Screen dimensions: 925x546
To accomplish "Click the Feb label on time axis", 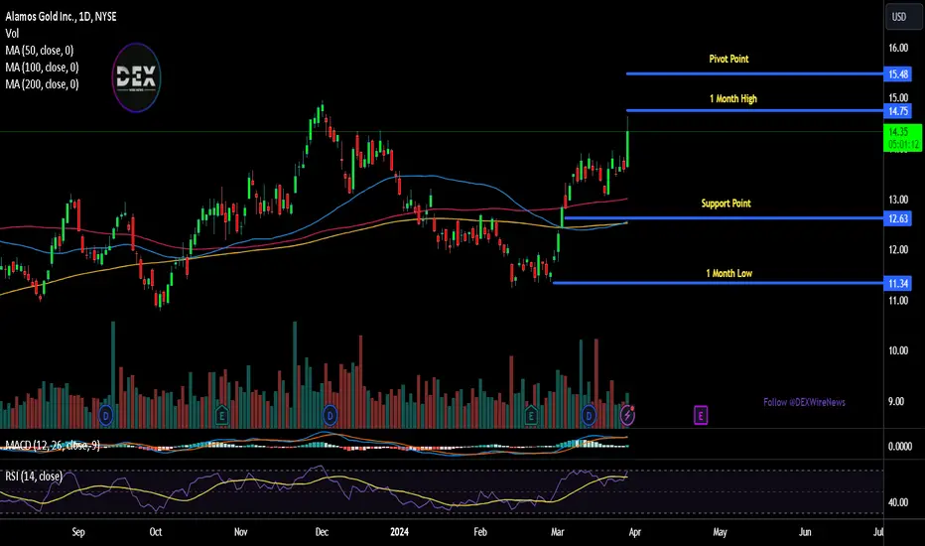I will pyautogui.click(x=480, y=532).
